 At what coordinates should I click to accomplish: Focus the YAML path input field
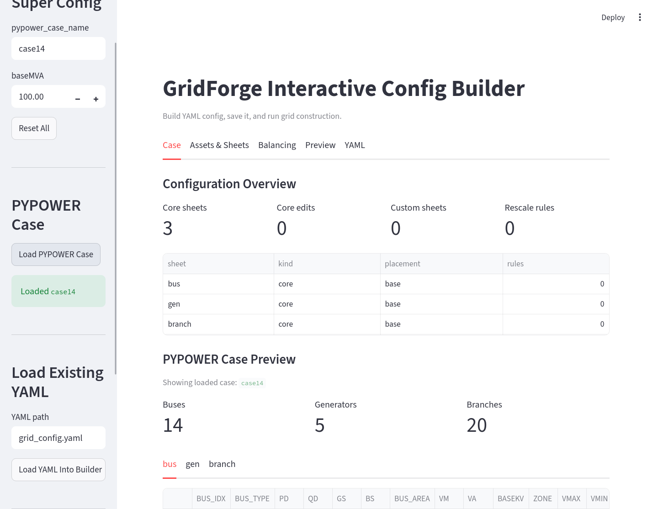[58, 438]
